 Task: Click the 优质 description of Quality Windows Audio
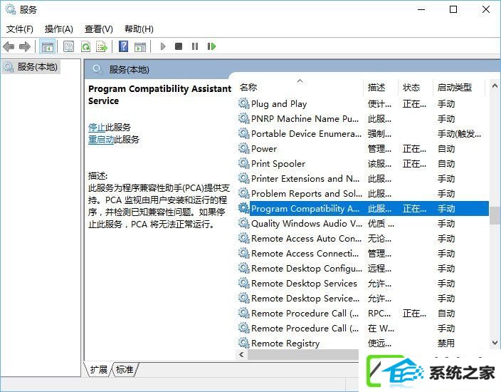point(381,223)
